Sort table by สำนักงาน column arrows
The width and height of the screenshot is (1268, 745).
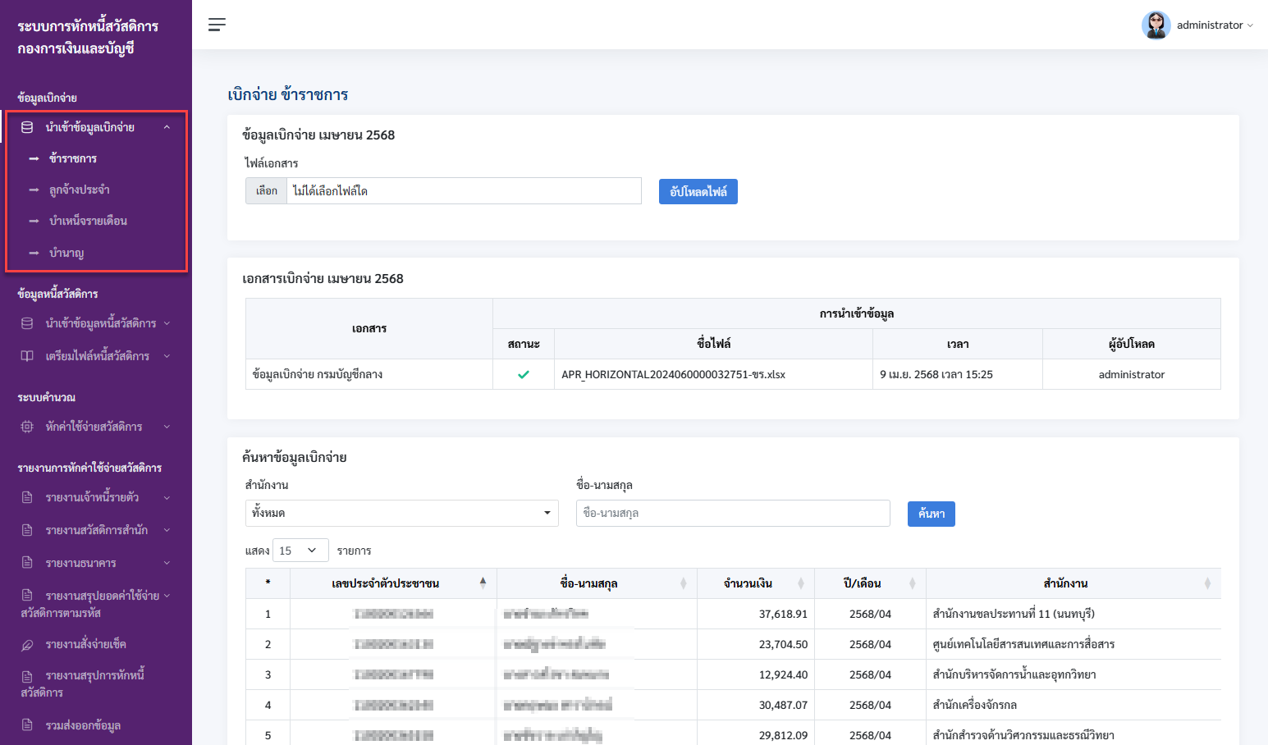pyautogui.click(x=1207, y=583)
